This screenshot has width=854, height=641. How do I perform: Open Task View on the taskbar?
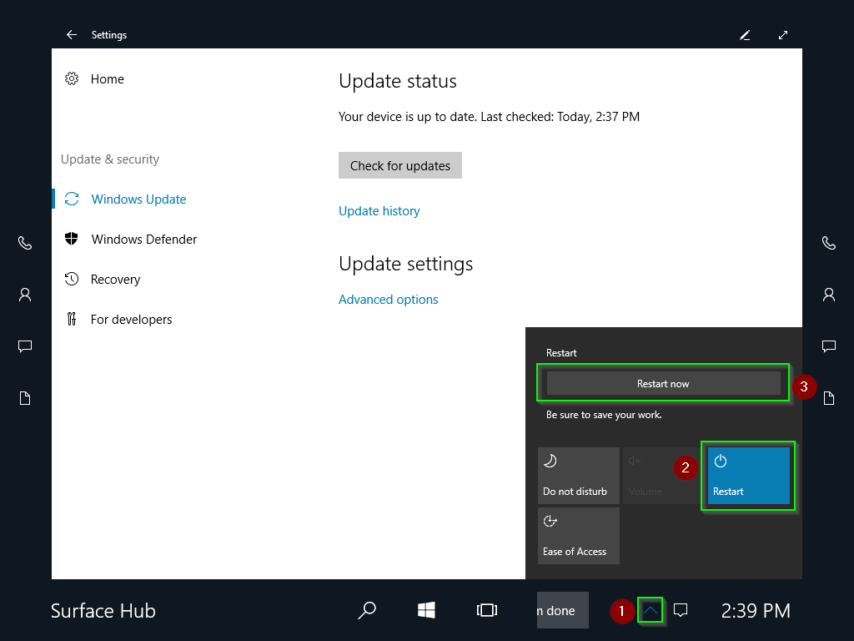click(x=486, y=610)
